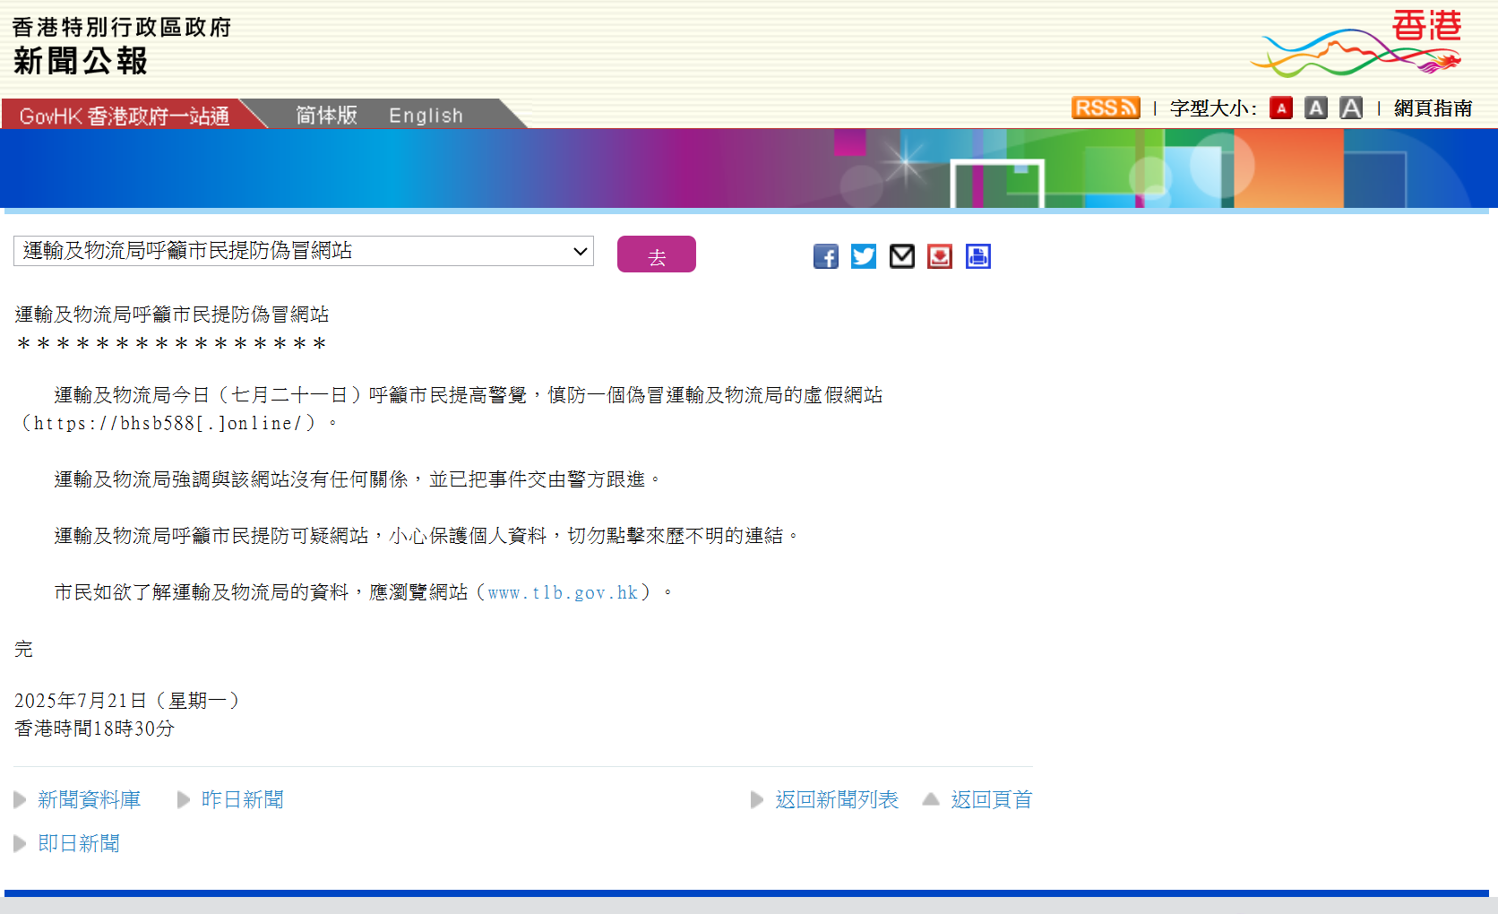The height and width of the screenshot is (914, 1498).
Task: Switch to 简体版 simplified Chinese version
Action: (326, 116)
